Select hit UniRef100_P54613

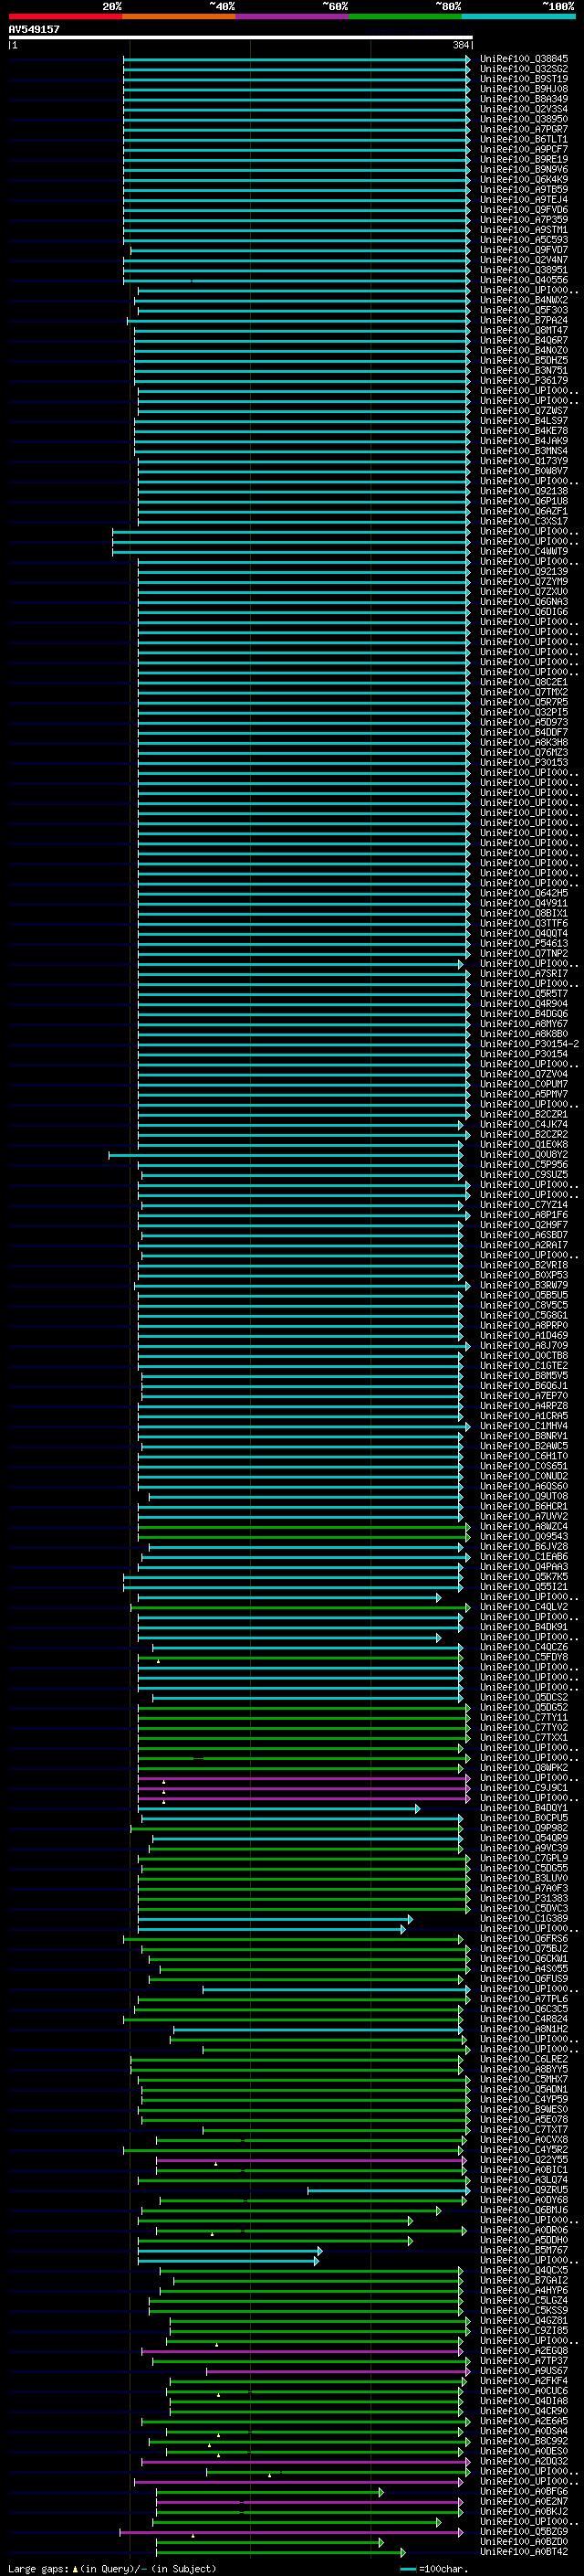click(523, 944)
